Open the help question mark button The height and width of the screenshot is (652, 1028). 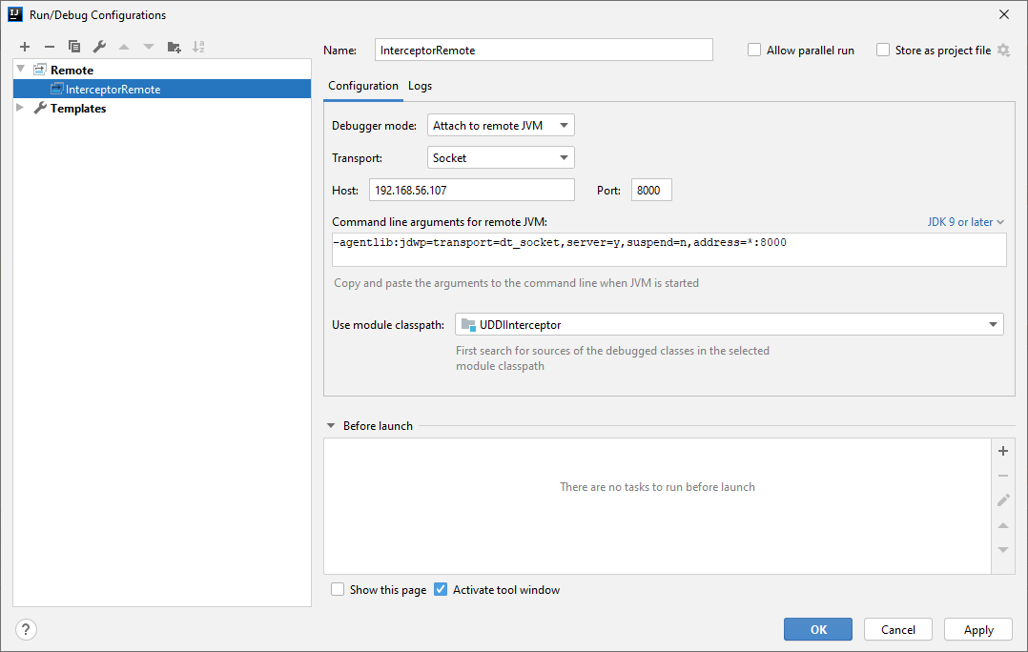26,629
